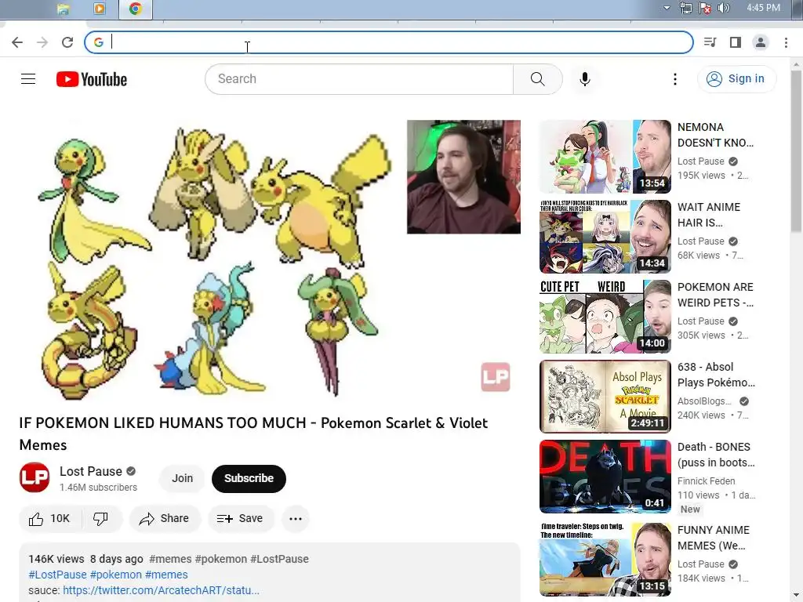
Task: Share the video
Action: tap(165, 519)
